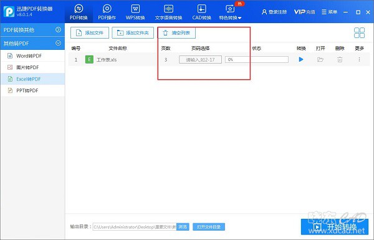Close the converter window

coord(368,12)
